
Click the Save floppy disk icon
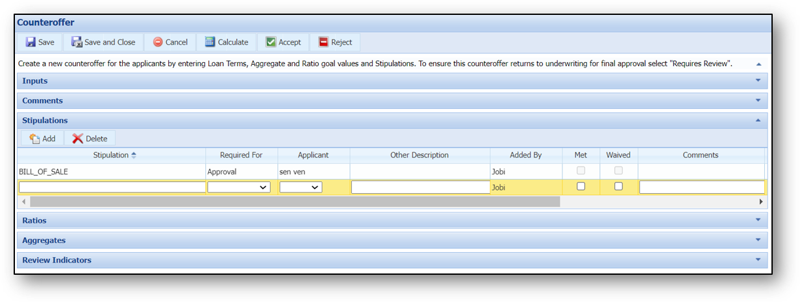click(x=31, y=42)
